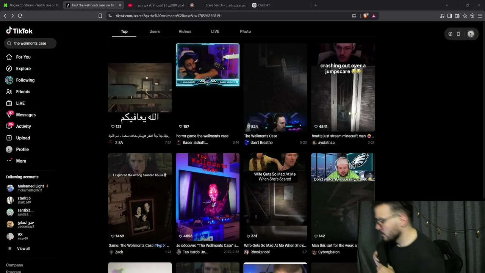Open ayofatnap's profile link
The width and height of the screenshot is (485, 273).
click(326, 143)
